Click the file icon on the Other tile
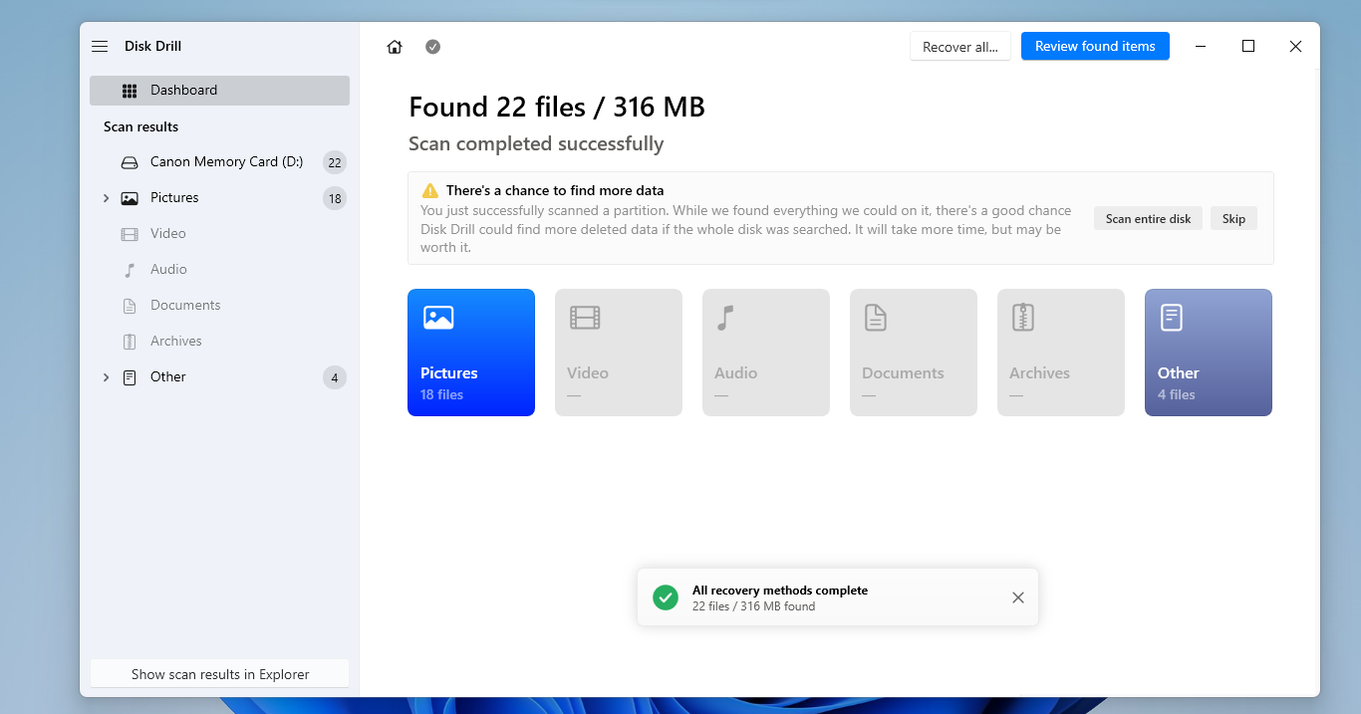Viewport: 1361px width, 714px height. click(1172, 318)
